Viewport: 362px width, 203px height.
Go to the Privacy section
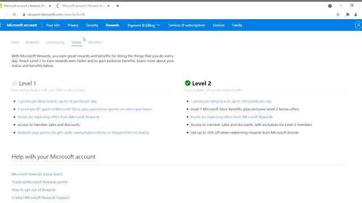73,25
